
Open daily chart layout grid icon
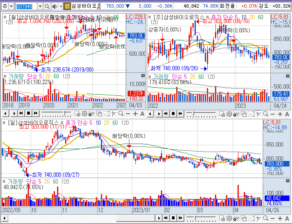tap(222, 218)
